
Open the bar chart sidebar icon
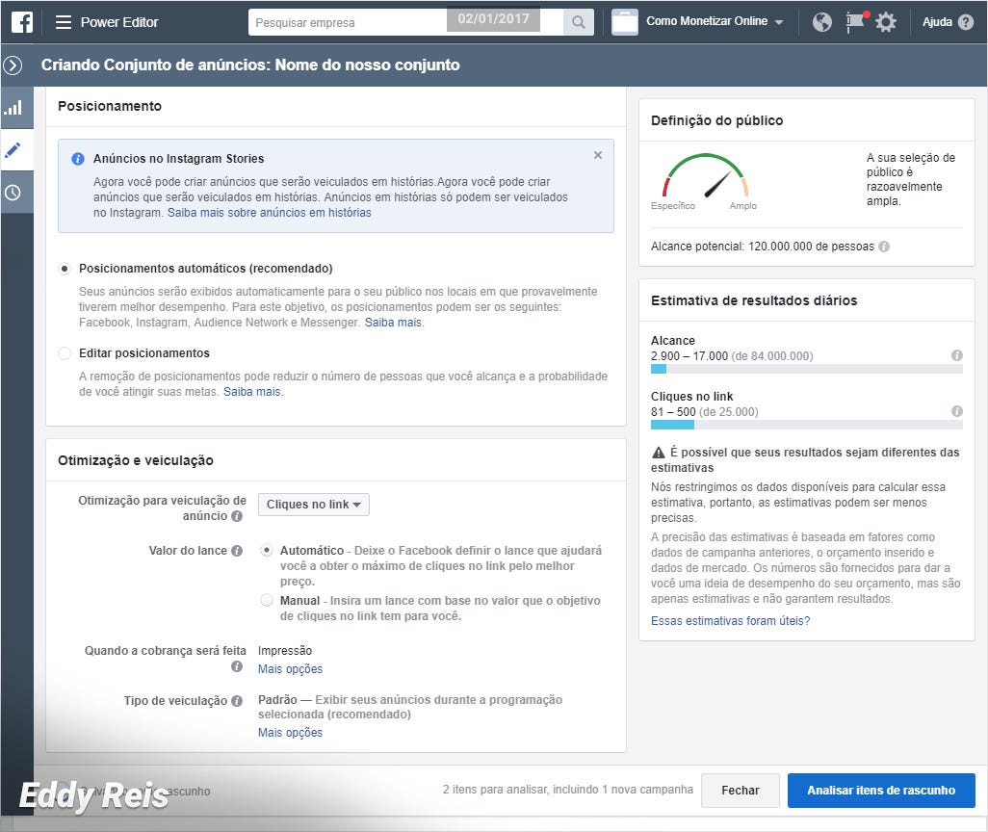coord(13,108)
